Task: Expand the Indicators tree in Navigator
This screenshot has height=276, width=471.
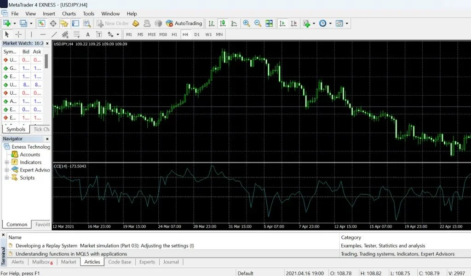Action: pyautogui.click(x=6, y=162)
